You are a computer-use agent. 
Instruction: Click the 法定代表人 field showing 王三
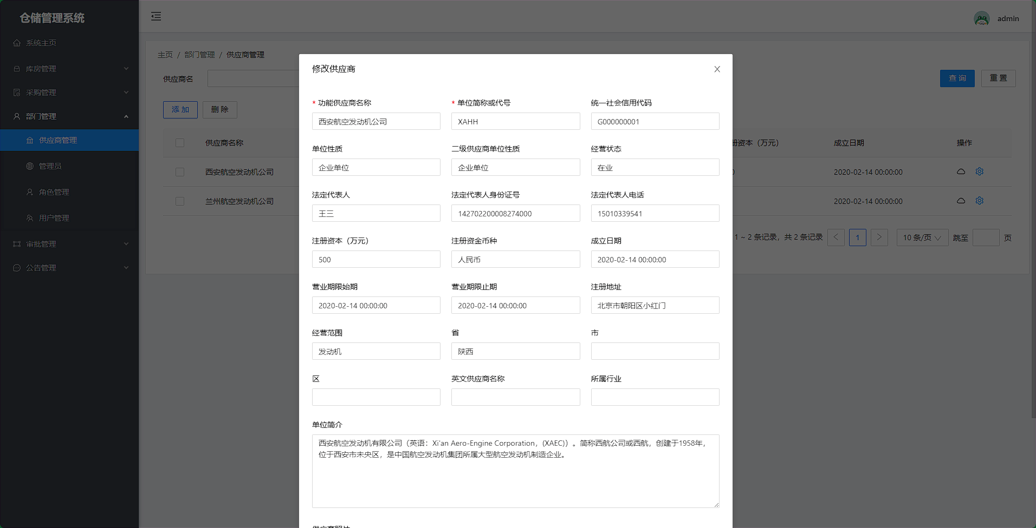tap(376, 213)
